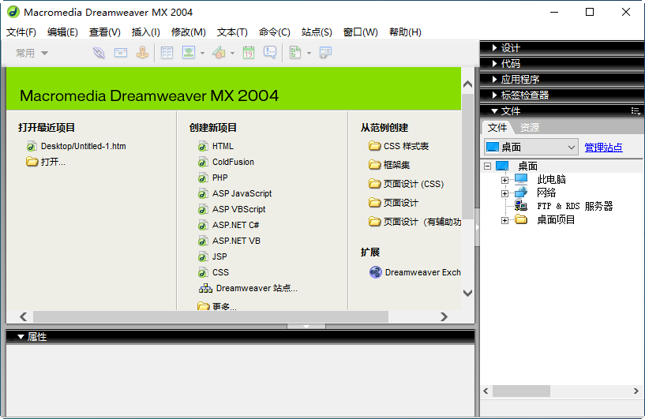The height and width of the screenshot is (419, 645).
Task: Open the 命令(C) menu
Action: (275, 32)
